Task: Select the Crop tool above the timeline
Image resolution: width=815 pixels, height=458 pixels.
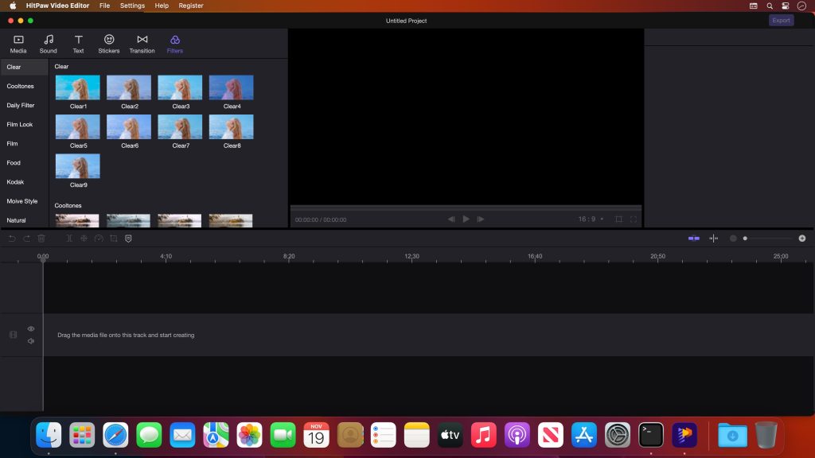Action: [113, 238]
